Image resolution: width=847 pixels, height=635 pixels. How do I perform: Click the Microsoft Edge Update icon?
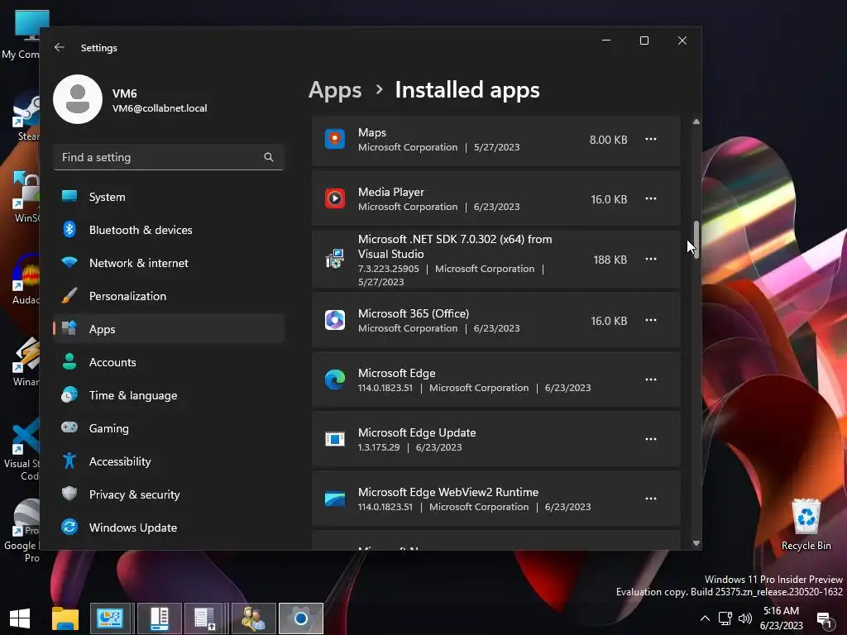[335, 439]
